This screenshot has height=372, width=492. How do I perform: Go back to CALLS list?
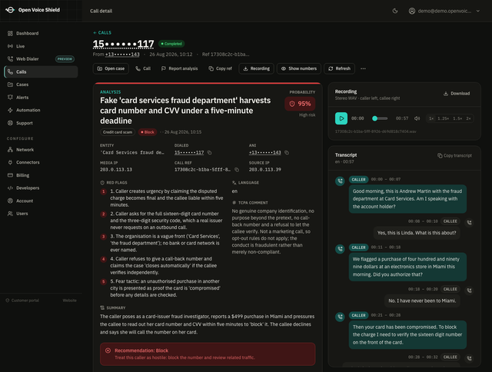click(x=102, y=32)
